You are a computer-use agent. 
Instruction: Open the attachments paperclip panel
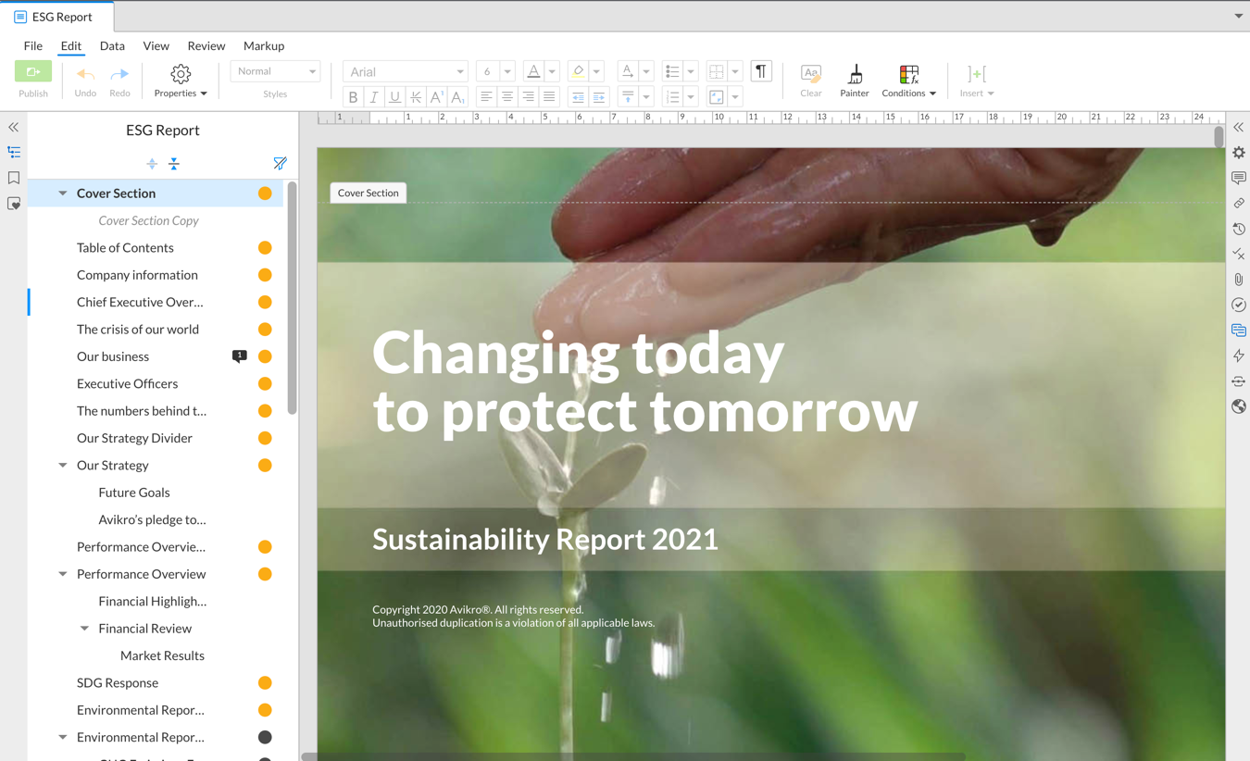tap(1239, 280)
